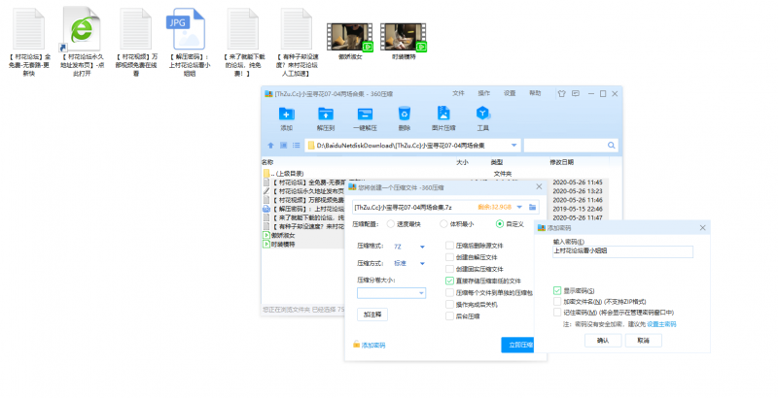Click the 输入密码 password input field

point(621,250)
